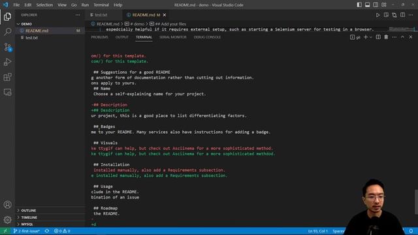
Task: Maximize the panel with the chevron up
Action: [402, 37]
